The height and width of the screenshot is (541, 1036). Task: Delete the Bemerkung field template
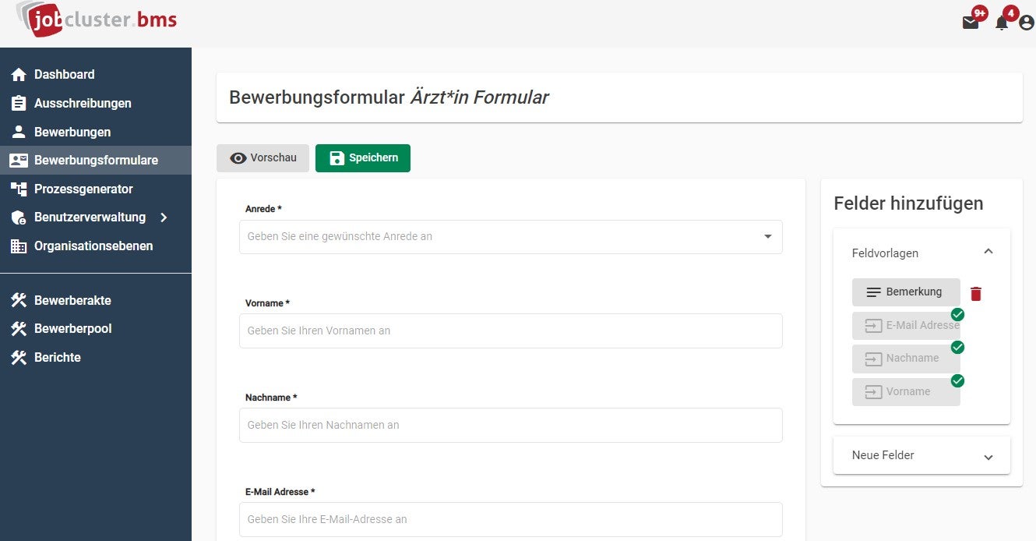tap(976, 293)
